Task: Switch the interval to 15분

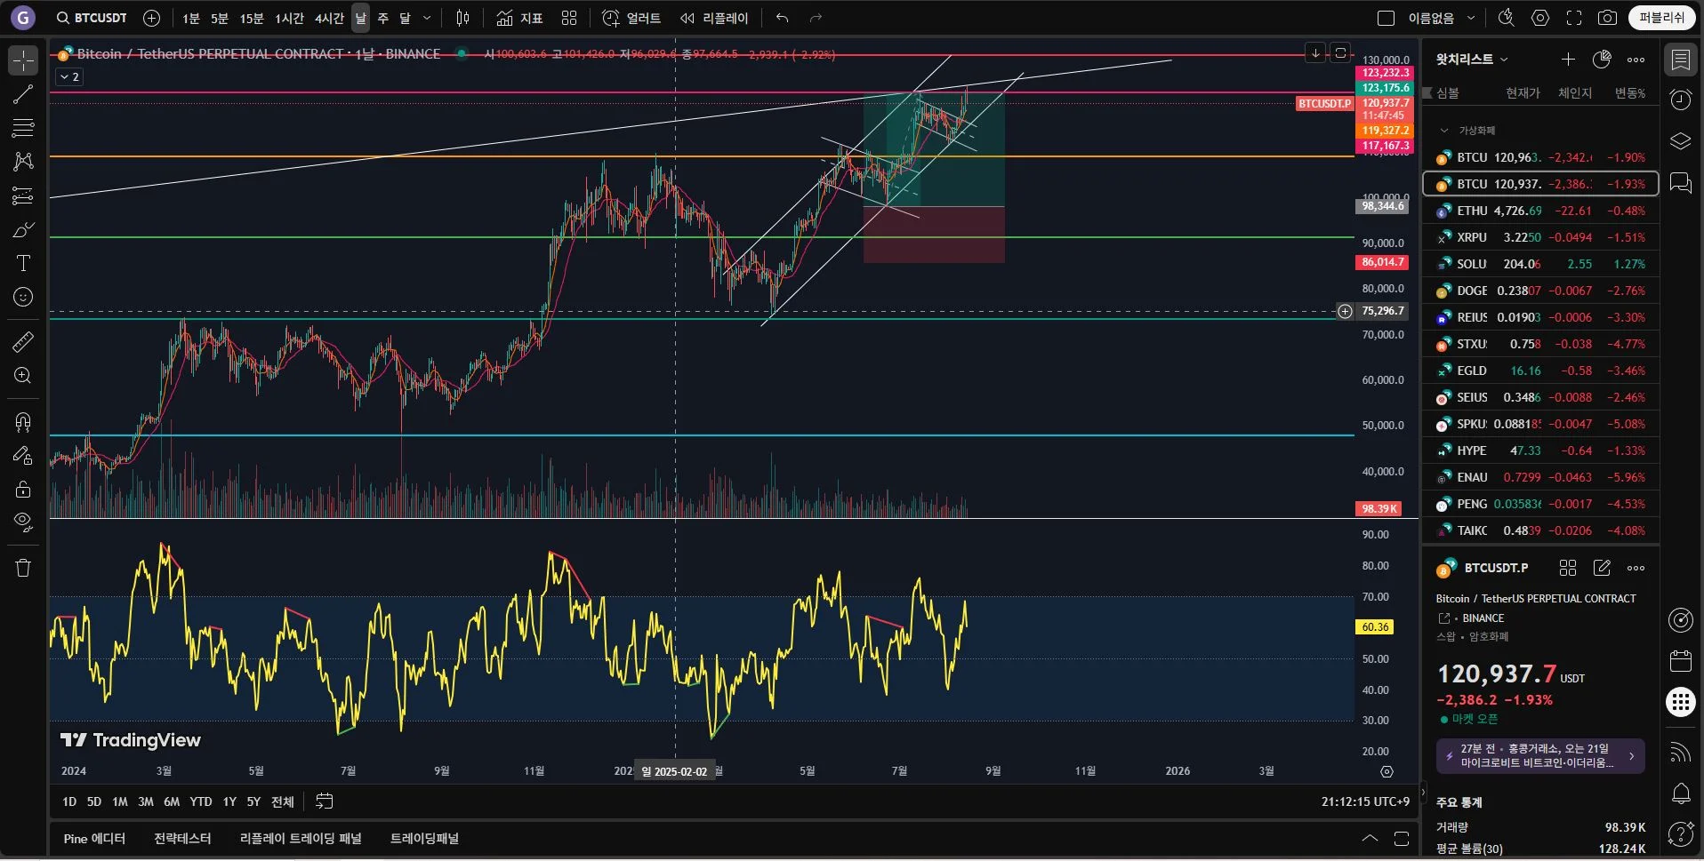Action: coord(252,18)
